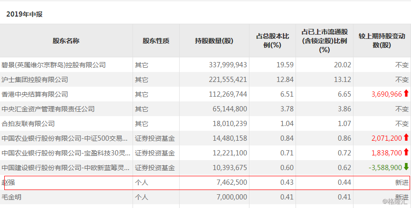Click the holding value 337,999,943
The width and height of the screenshot is (411, 208).
click(x=228, y=65)
